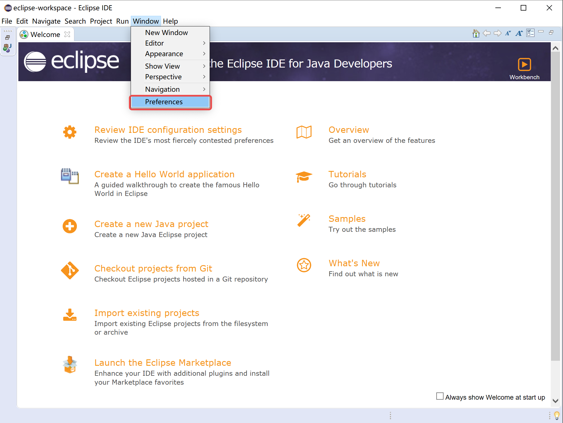The height and width of the screenshot is (423, 563).
Task: Expand the Editor submenu
Action: 170,43
